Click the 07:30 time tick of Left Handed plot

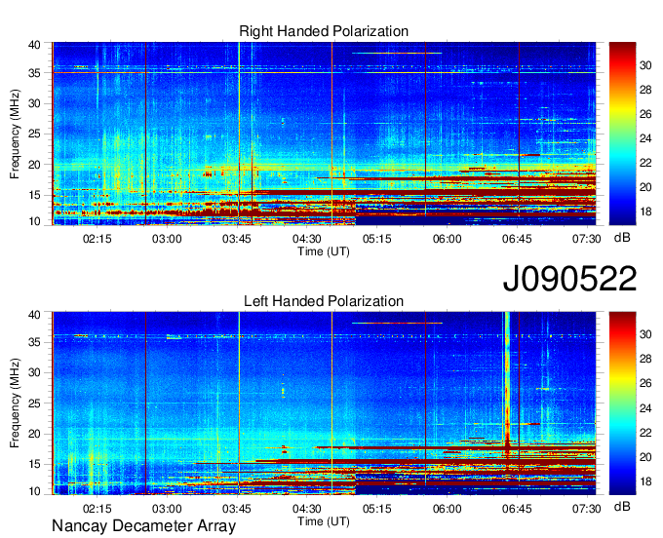(587, 509)
